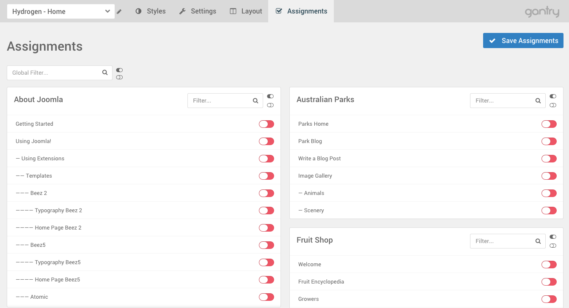This screenshot has height=308, width=569.
Task: Click the pencil icon beside outline name
Action: coord(119,12)
